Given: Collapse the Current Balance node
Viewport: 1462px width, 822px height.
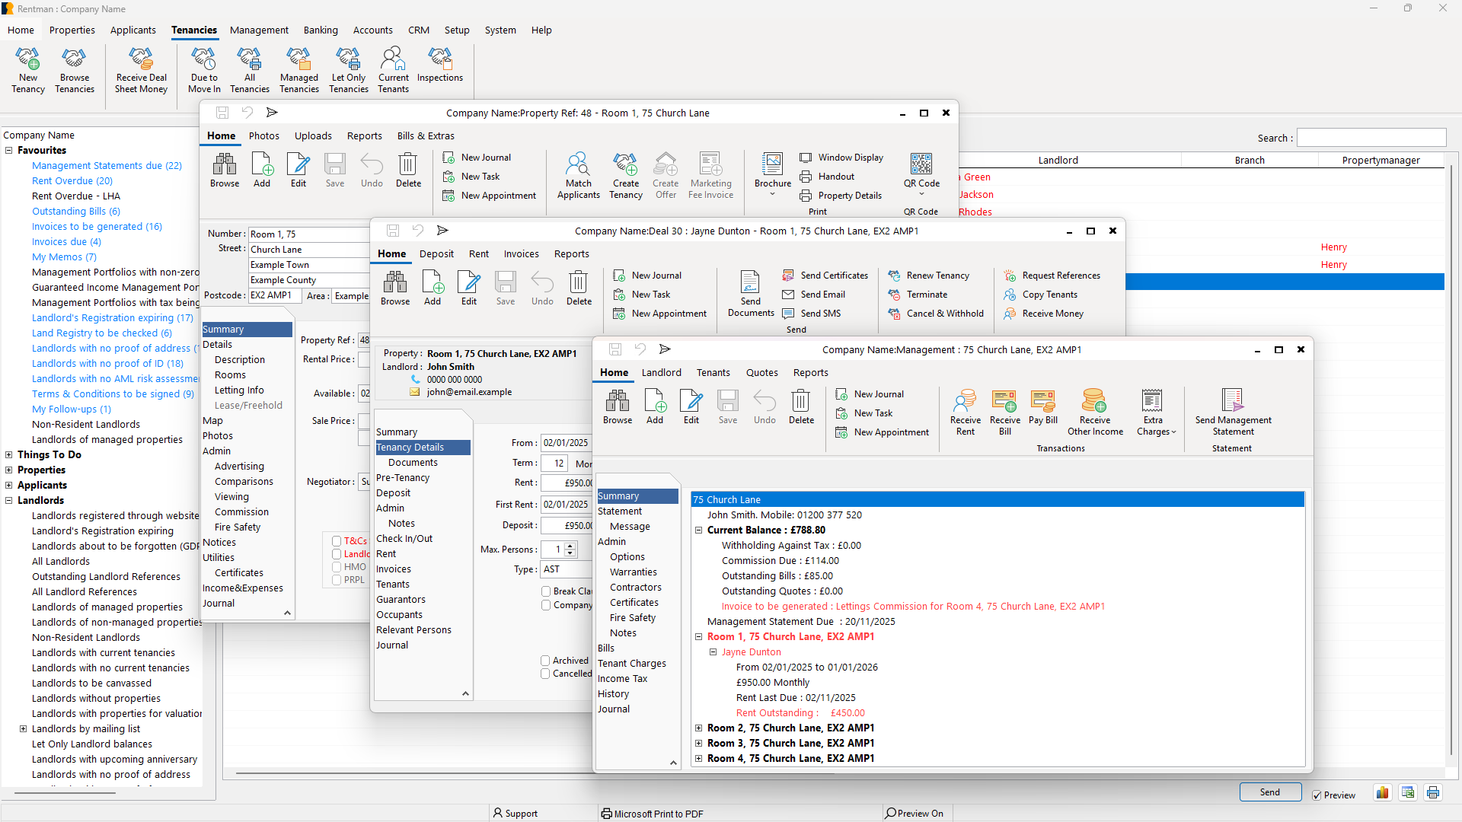Looking at the screenshot, I should coord(698,530).
